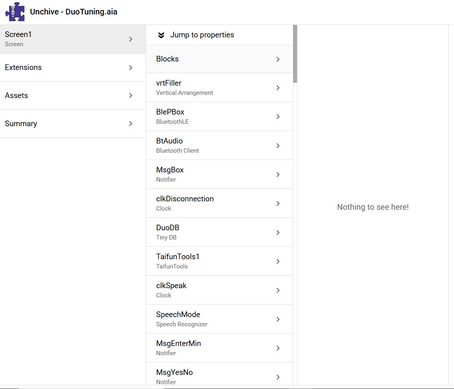This screenshot has height=389, width=454.
Task: Select the vrtFiller Vertical Arrangement component
Action: pos(219,88)
